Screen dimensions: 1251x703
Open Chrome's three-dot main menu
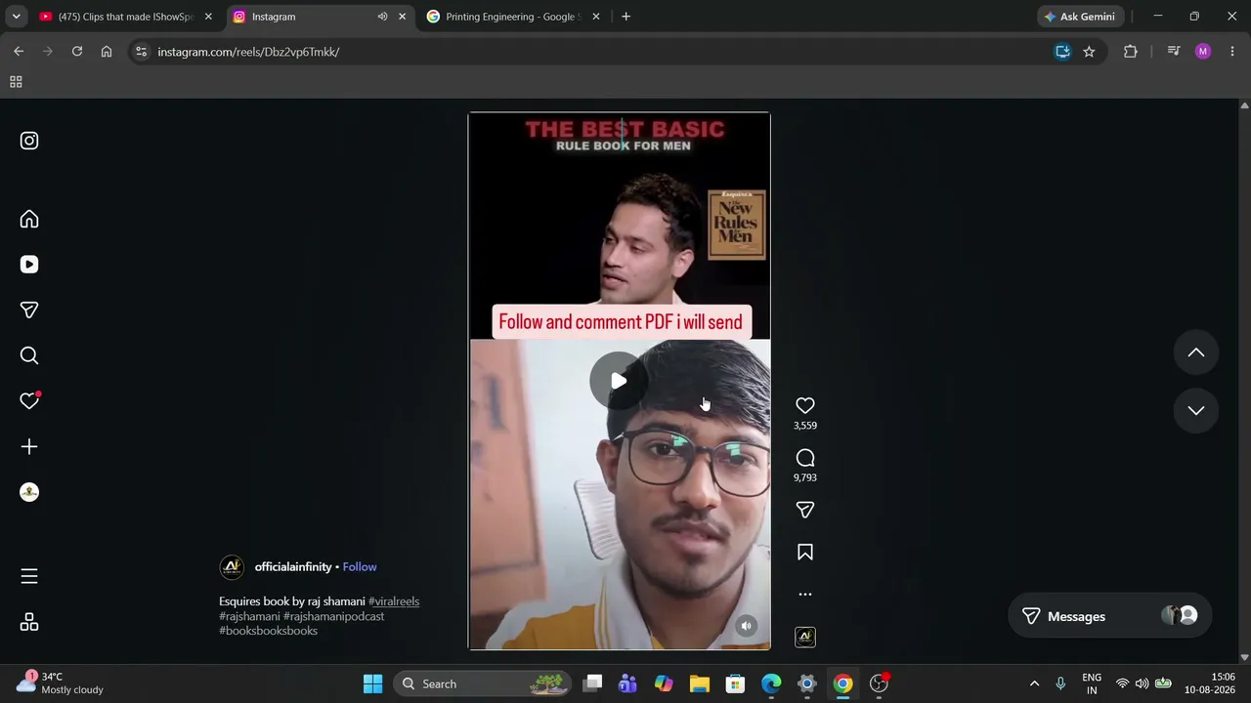click(1231, 52)
